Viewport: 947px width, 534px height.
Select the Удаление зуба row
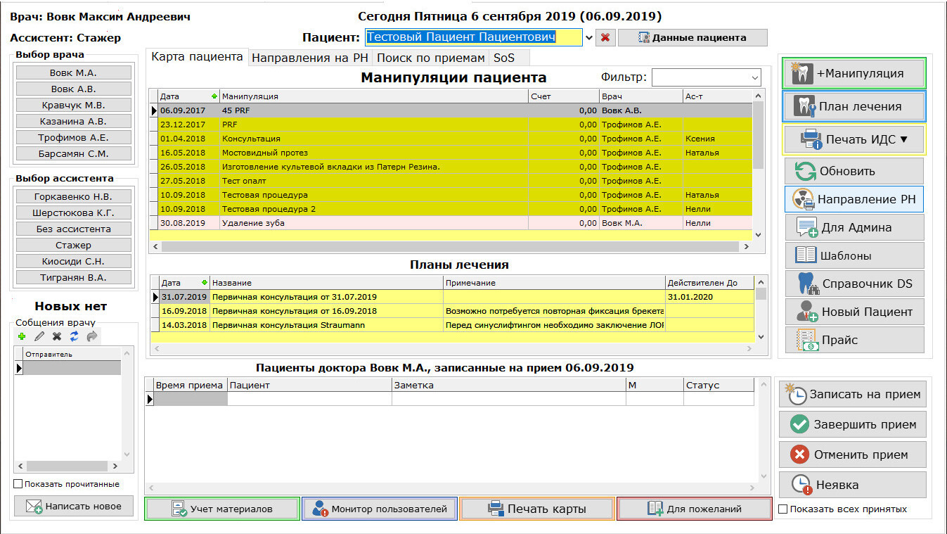451,223
